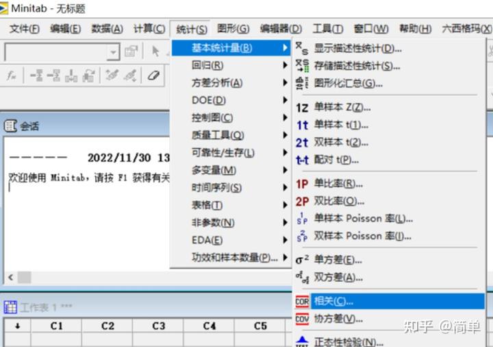
Task: Open the 编辑器(D) menu
Action: [281, 29]
